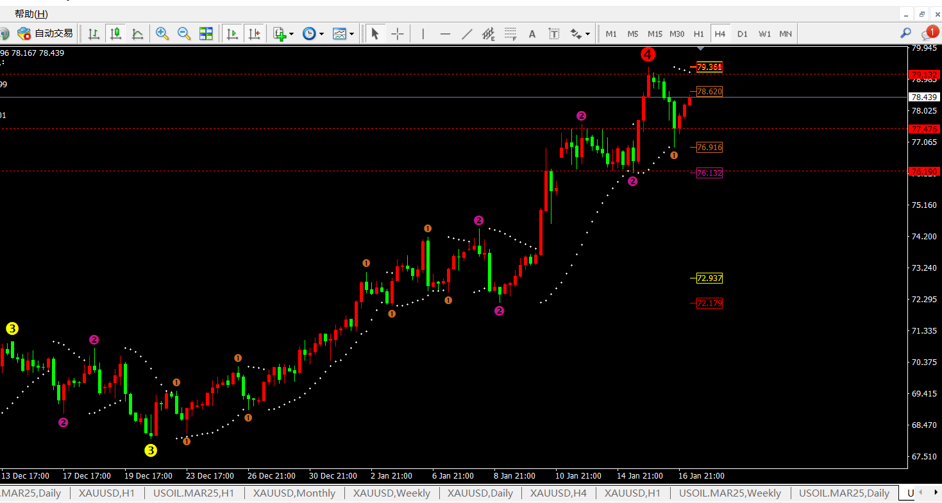This screenshot has height=503, width=942.
Task: Toggle the H4 timeframe button
Action: click(720, 34)
